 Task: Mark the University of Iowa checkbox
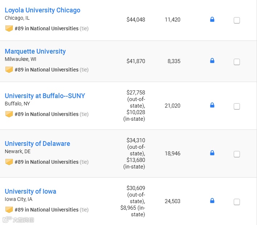tap(237, 202)
